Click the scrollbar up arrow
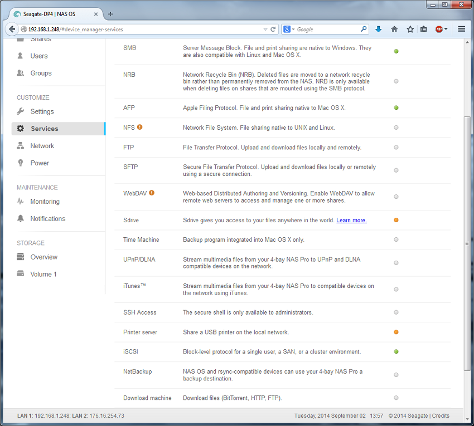Image resolution: width=474 pixels, height=426 pixels. pyautogui.click(x=467, y=42)
